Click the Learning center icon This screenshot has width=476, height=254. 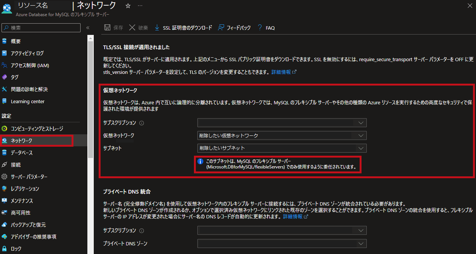pos(5,101)
